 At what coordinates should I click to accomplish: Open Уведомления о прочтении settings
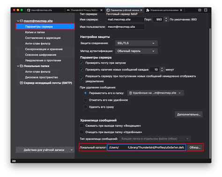(43, 60)
